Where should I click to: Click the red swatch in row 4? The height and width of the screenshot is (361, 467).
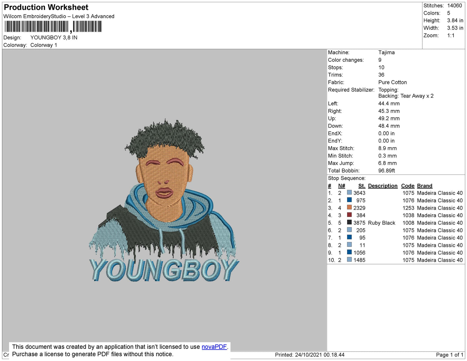click(x=349, y=215)
